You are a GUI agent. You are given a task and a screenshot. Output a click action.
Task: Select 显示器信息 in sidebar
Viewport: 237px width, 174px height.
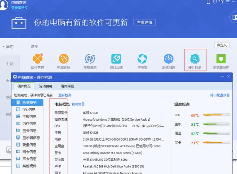click(27, 138)
